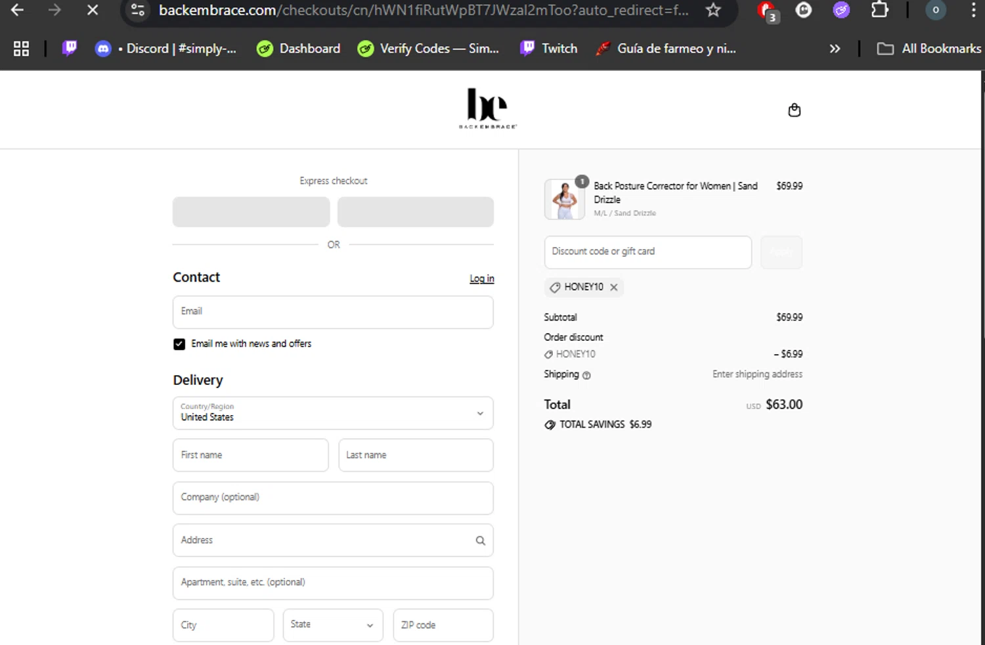This screenshot has width=985, height=645.
Task: Click the BackEmbrace logo
Action: click(488, 108)
